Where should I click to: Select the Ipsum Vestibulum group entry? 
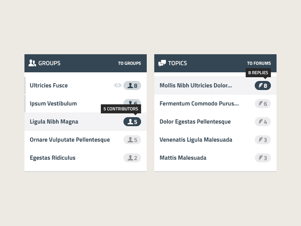pyautogui.click(x=54, y=104)
